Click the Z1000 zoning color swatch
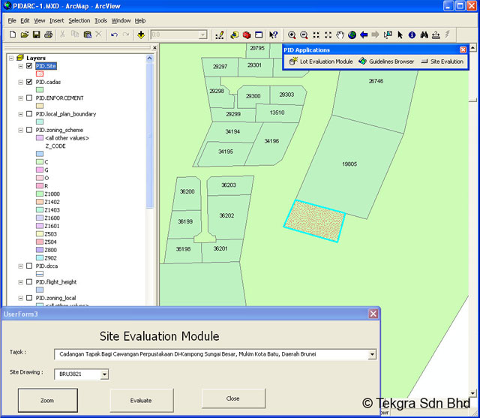 point(39,194)
